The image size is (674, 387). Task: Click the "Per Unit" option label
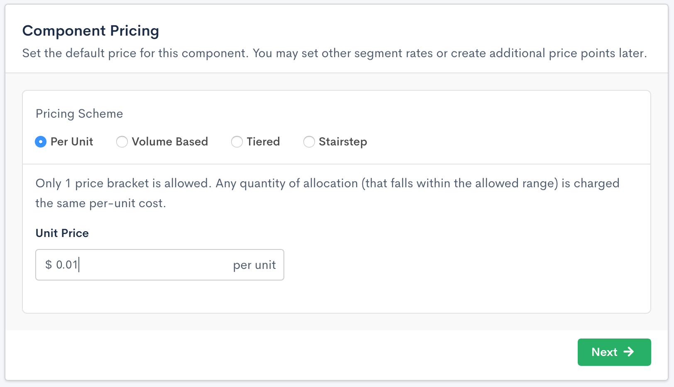point(72,142)
